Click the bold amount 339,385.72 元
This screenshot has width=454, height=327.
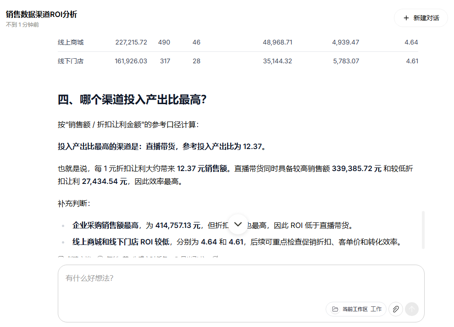click(x=356, y=169)
